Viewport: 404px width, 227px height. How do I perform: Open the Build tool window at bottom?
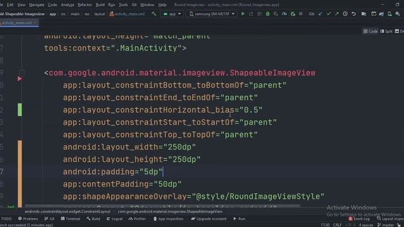(93, 219)
